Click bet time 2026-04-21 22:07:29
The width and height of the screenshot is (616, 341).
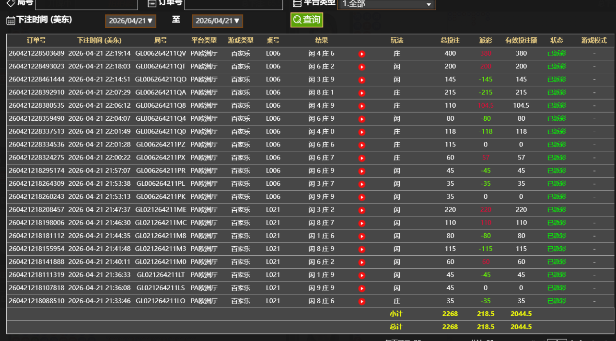tap(99, 92)
